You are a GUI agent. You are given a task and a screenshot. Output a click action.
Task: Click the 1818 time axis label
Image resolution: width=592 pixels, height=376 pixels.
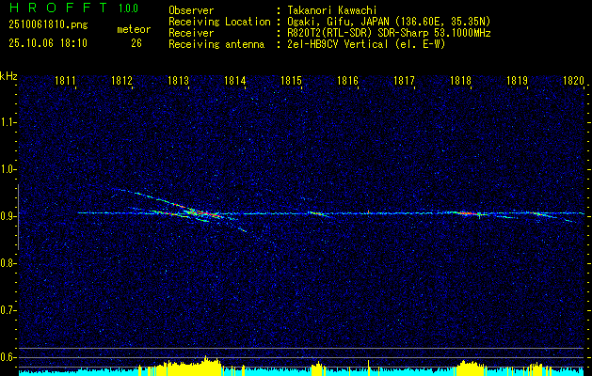tap(461, 80)
